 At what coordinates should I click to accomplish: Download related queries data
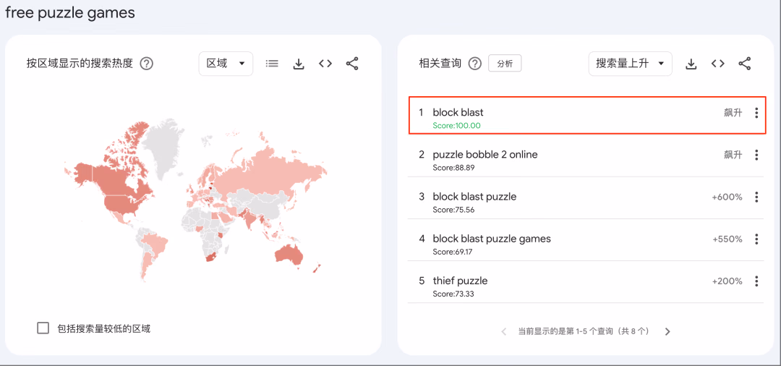[x=691, y=64]
